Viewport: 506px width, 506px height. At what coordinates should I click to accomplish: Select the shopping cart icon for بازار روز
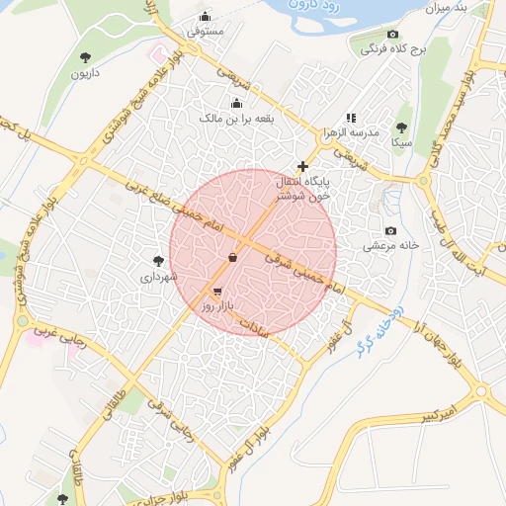[x=217, y=292]
